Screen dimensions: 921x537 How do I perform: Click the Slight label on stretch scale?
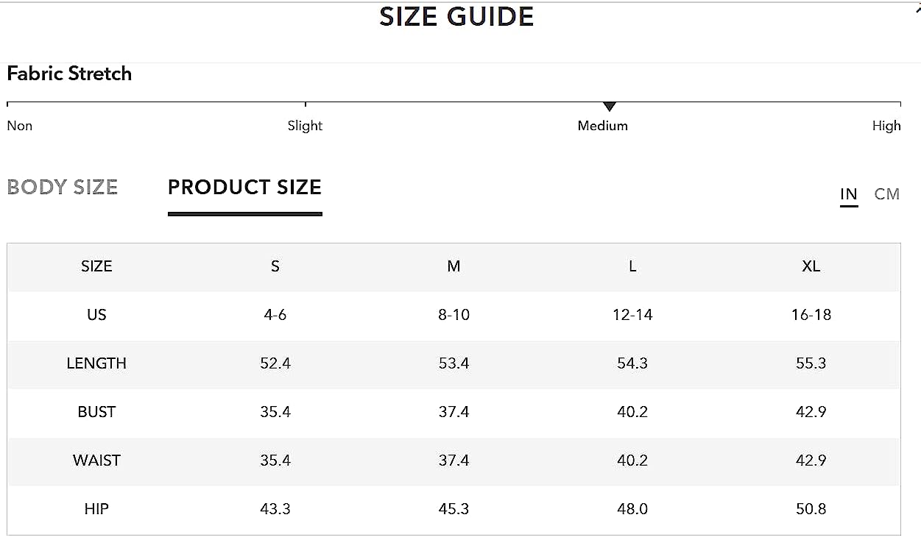coord(305,126)
